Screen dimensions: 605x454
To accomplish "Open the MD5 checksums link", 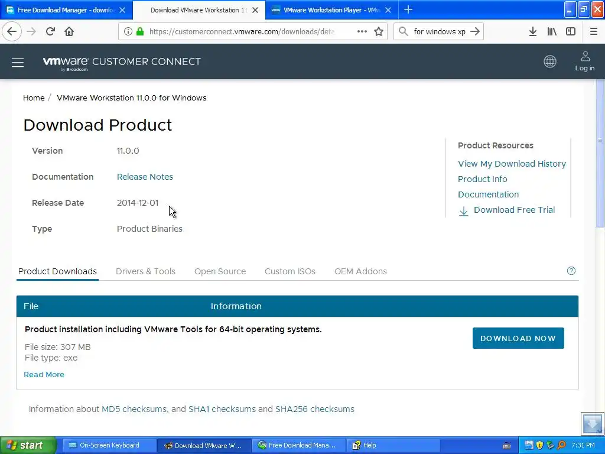I will coord(134,409).
